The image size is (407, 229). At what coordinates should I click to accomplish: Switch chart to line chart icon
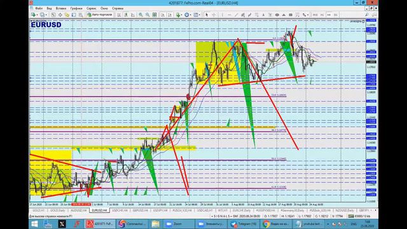133,15
